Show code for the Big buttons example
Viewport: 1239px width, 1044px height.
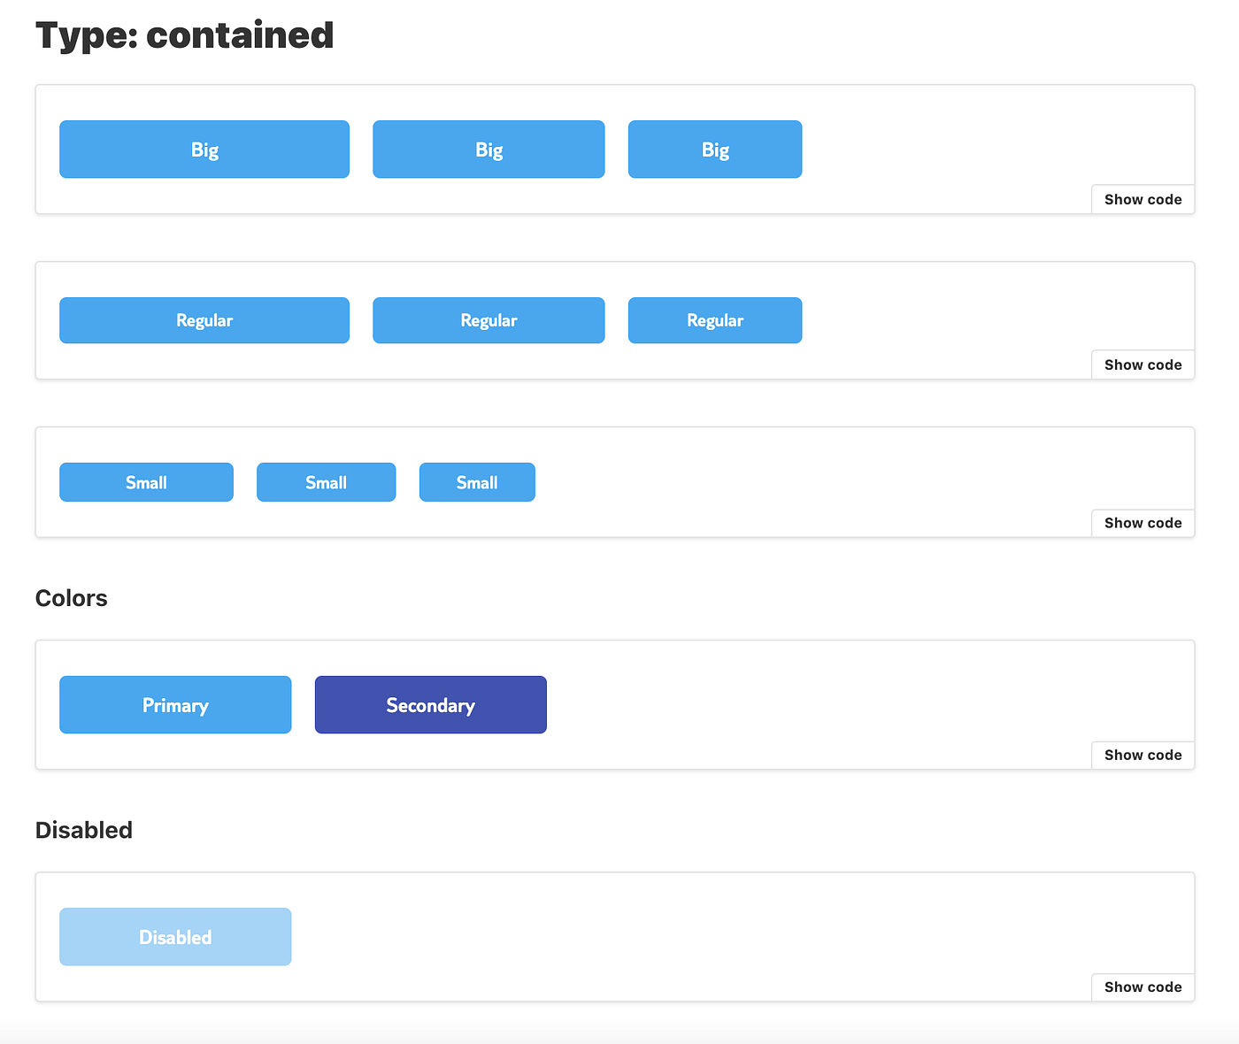click(x=1142, y=199)
